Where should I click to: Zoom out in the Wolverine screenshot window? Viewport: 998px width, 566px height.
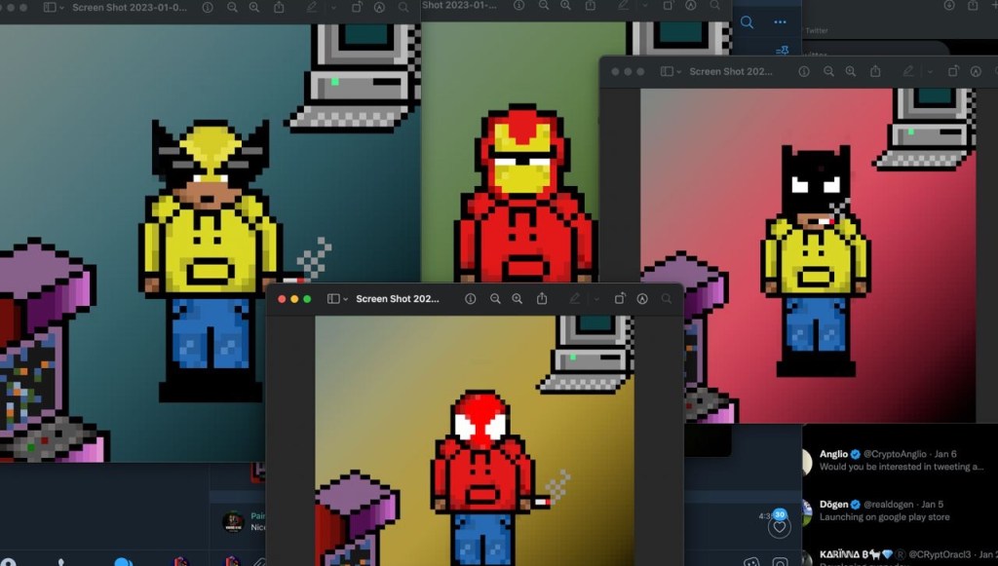[232, 8]
